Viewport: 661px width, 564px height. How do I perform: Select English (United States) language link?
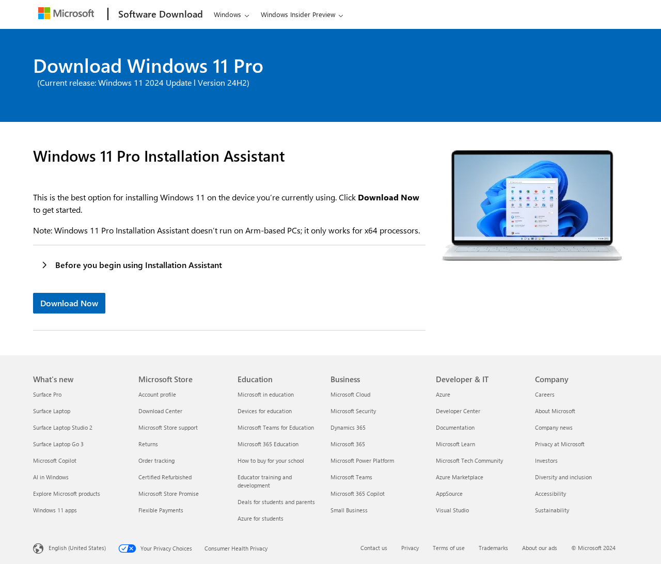[x=77, y=548]
